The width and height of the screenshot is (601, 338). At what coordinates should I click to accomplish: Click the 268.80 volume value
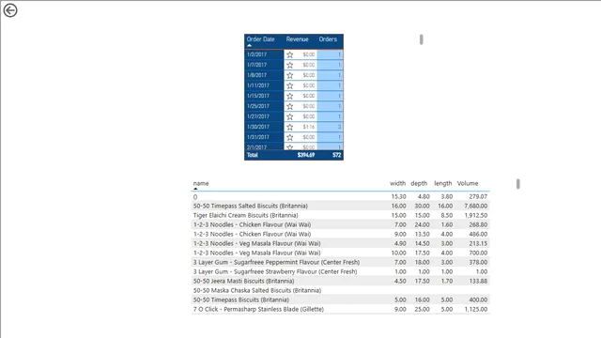(478, 224)
